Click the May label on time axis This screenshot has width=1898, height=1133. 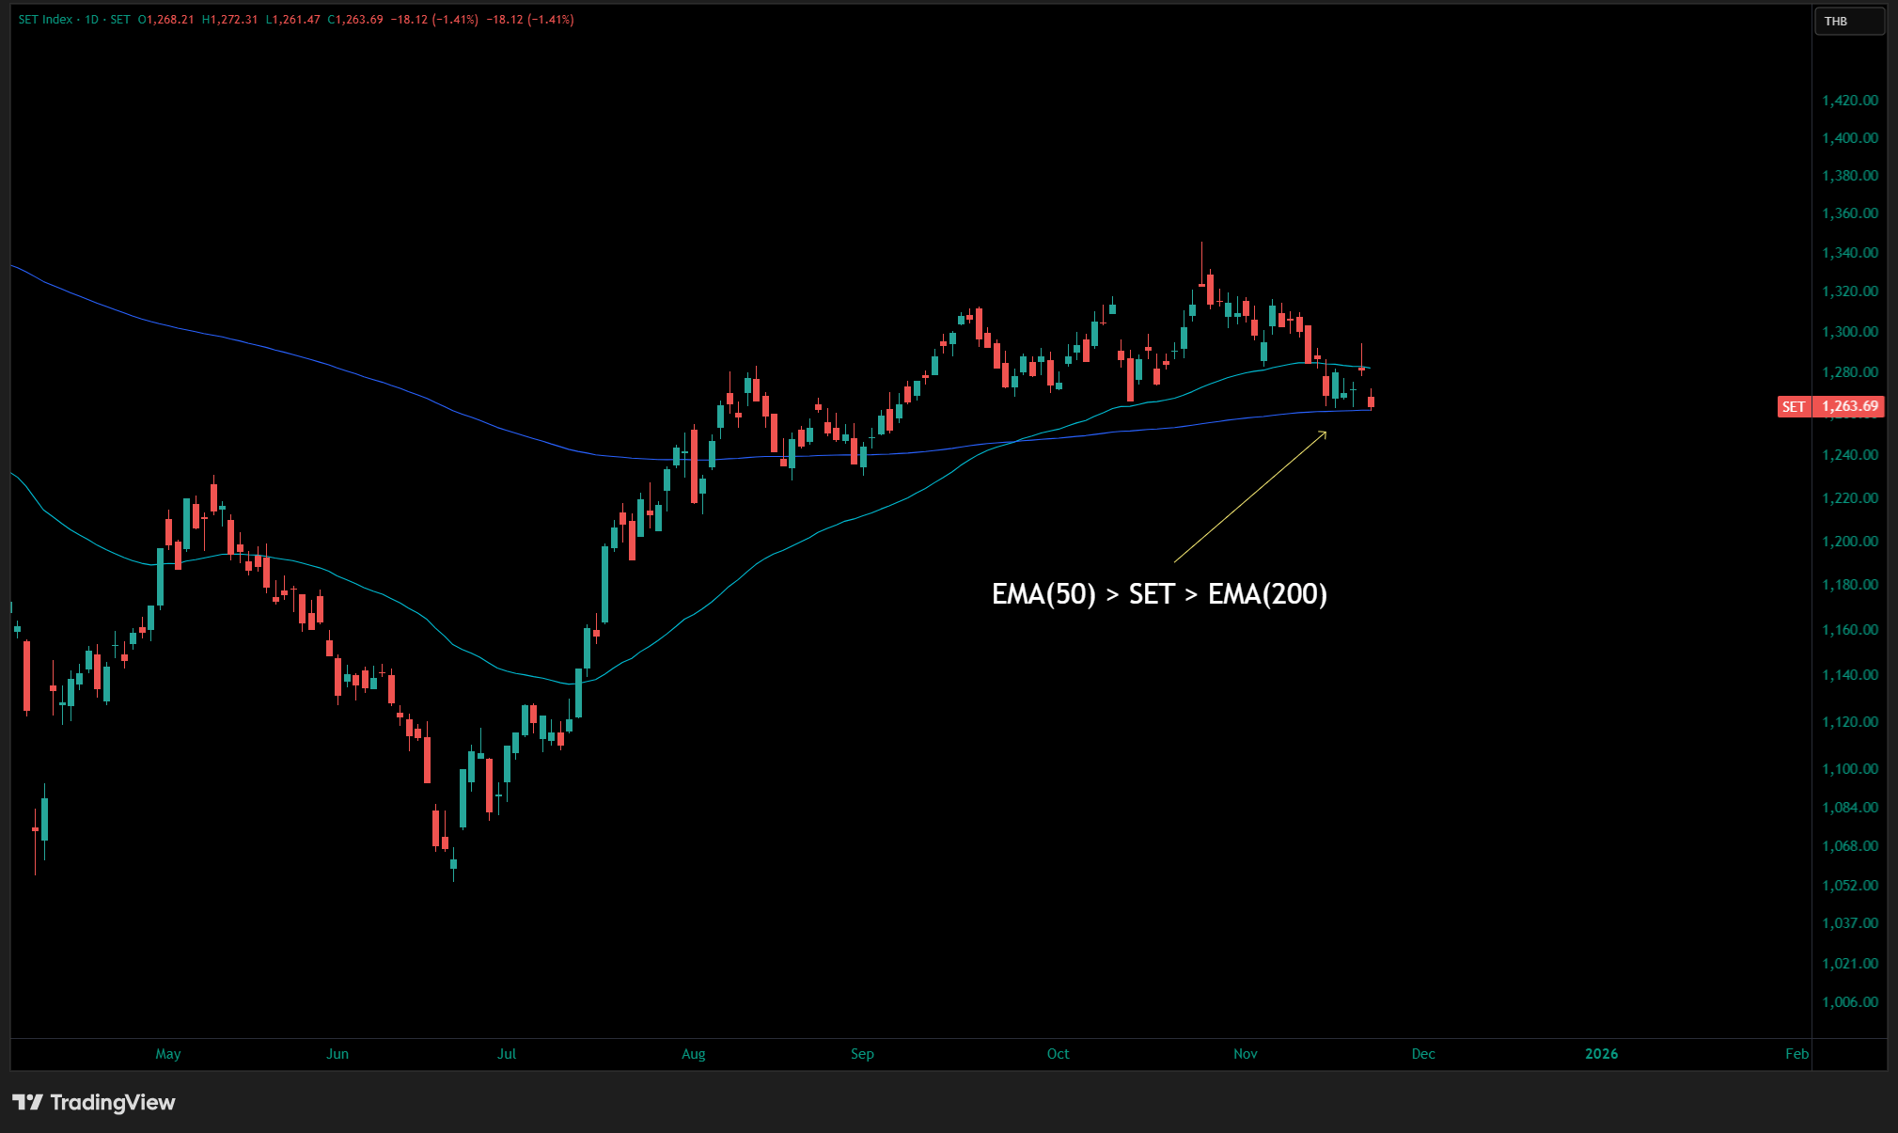point(168,1053)
